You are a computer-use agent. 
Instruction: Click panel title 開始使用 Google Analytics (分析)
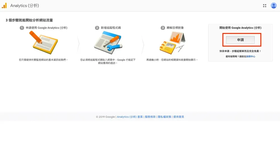pos(240,28)
